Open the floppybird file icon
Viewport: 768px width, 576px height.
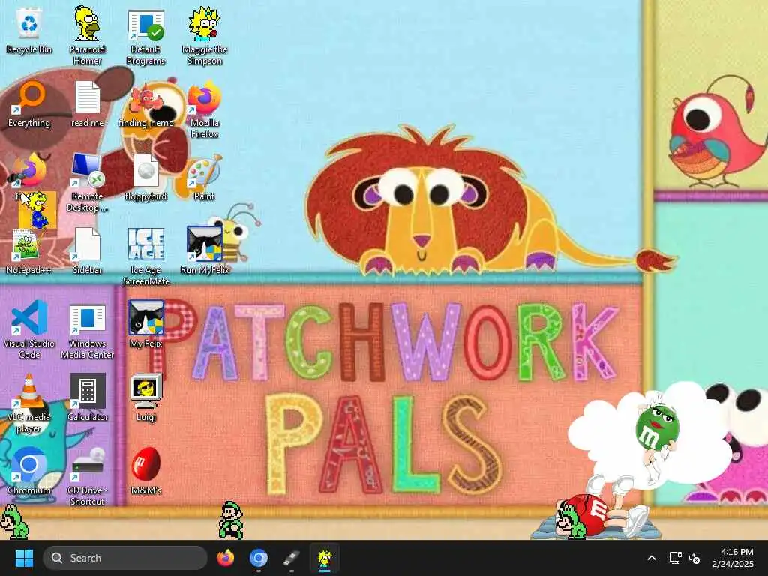[146, 177]
